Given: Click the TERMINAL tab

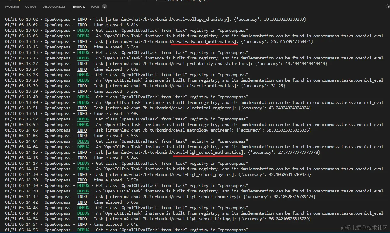Looking at the screenshot, I should pyautogui.click(x=78, y=6).
